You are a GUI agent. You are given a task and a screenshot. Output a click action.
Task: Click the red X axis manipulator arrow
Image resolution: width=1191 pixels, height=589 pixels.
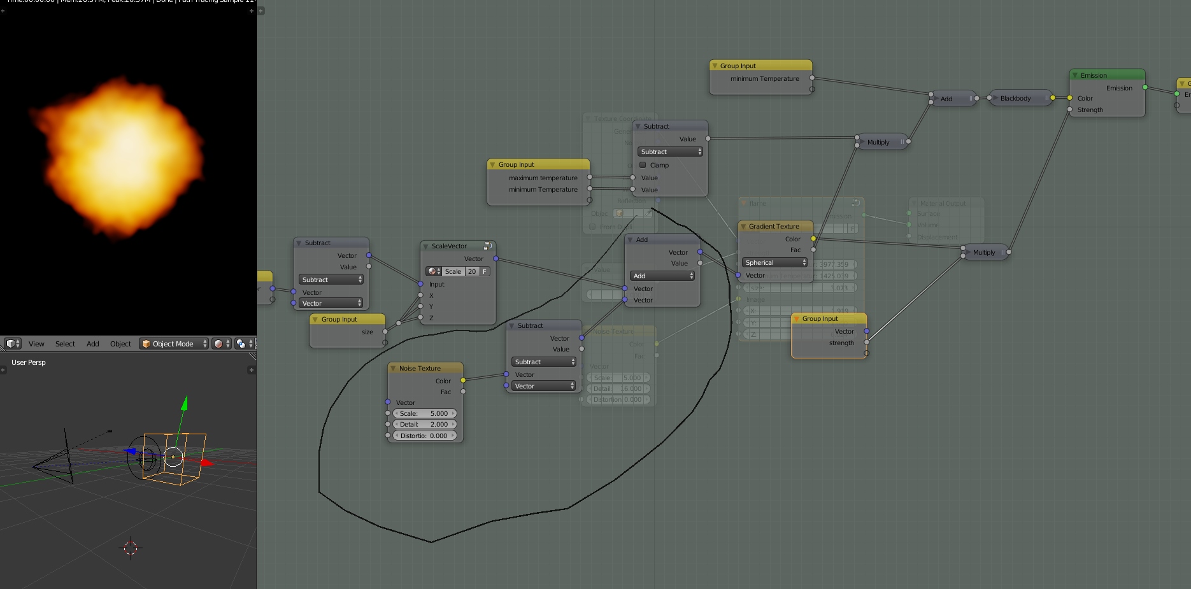coord(207,462)
